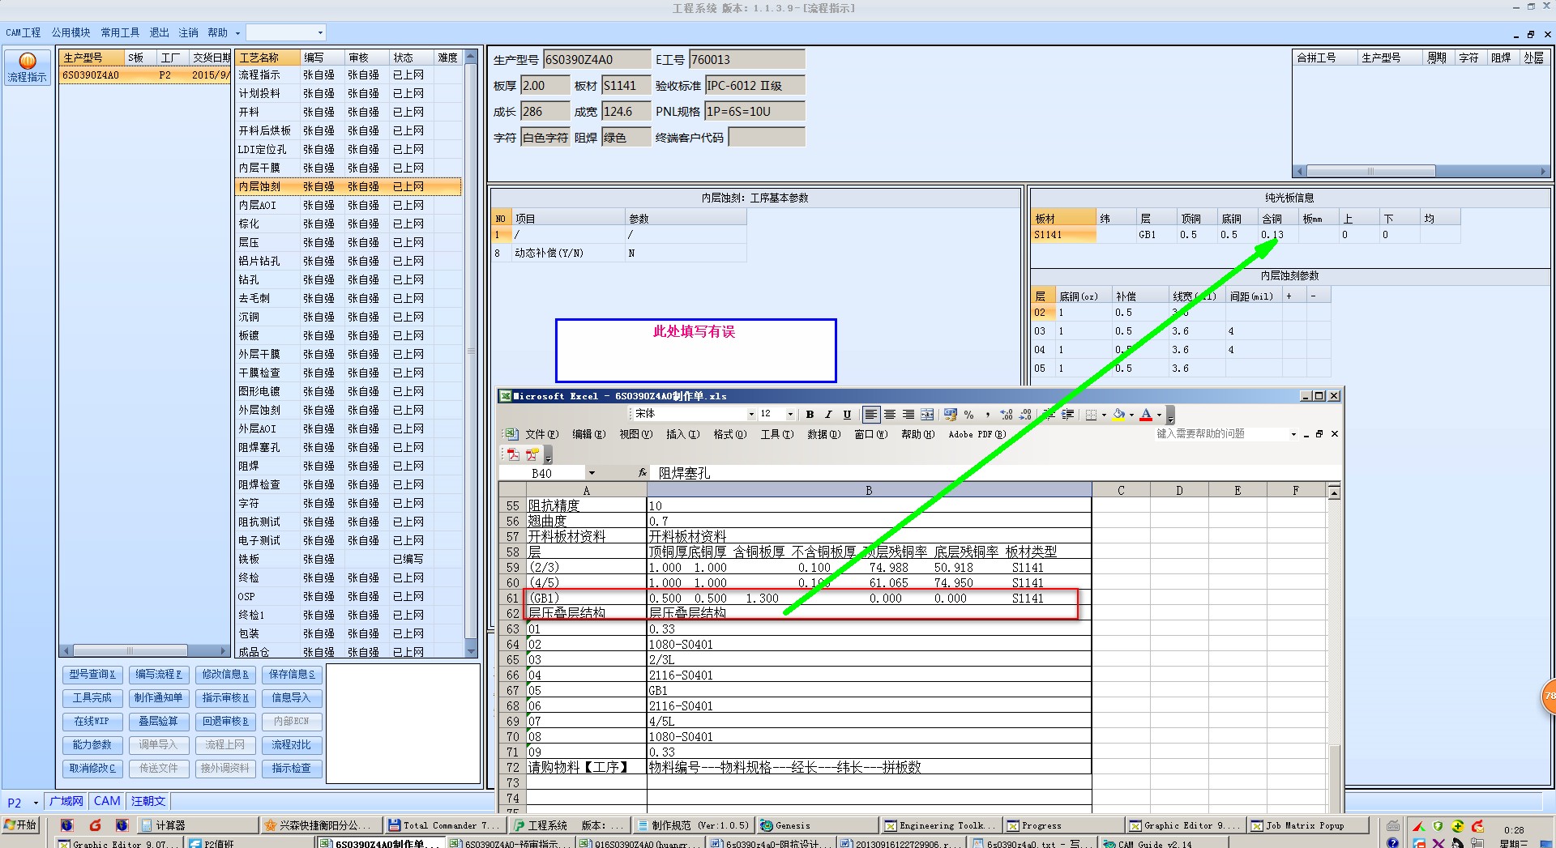Open the empty combo box in the top menu bar
This screenshot has width=1556, height=848.
pos(320,32)
